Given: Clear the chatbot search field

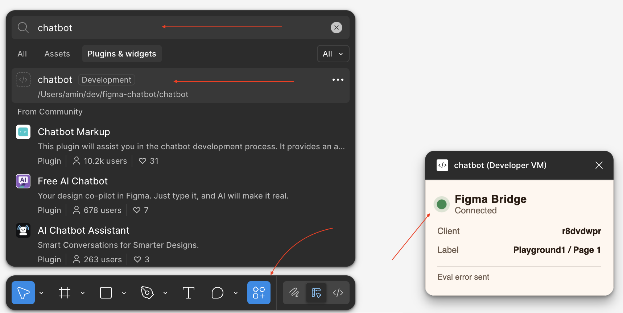Looking at the screenshot, I should [x=337, y=28].
